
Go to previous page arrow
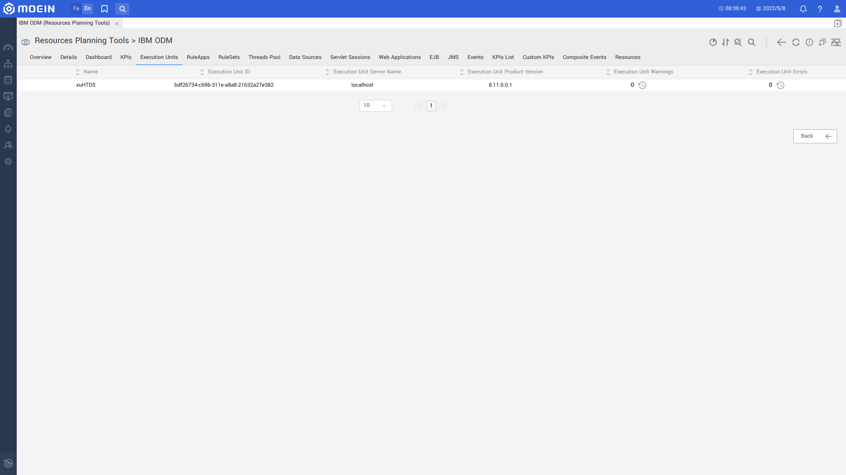pos(419,106)
